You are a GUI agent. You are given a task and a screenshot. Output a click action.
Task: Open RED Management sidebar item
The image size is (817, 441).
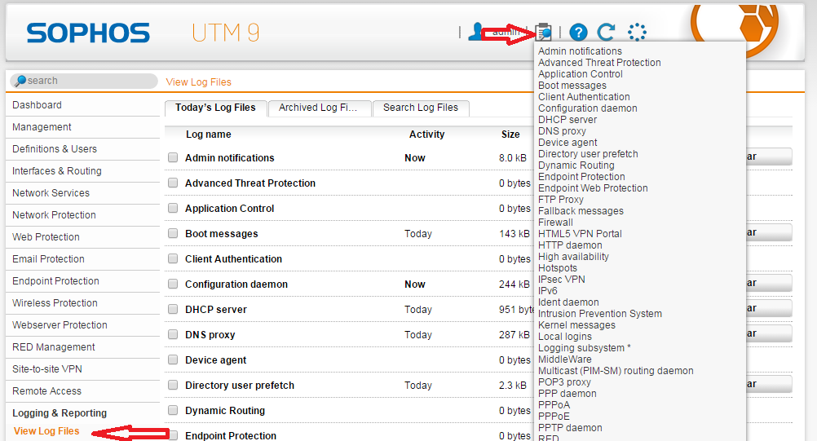pos(83,346)
